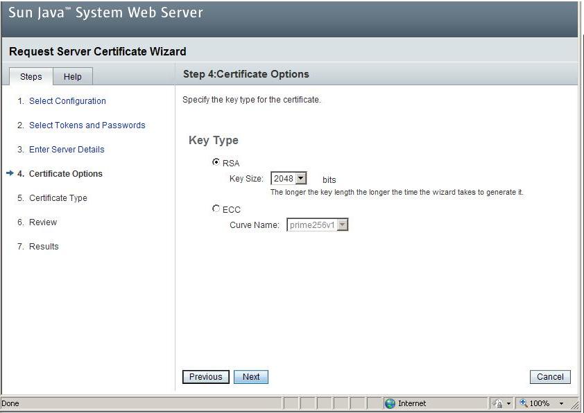Click the Certificate Type step in list
This screenshot has height=413, width=584.
(58, 198)
